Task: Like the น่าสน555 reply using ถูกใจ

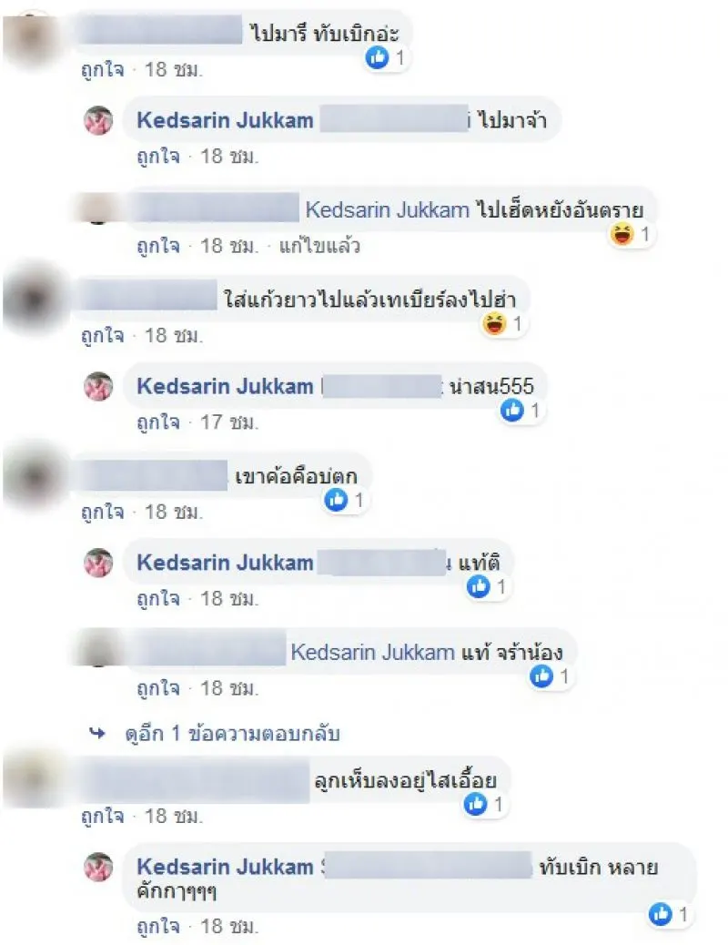Action: point(158,422)
